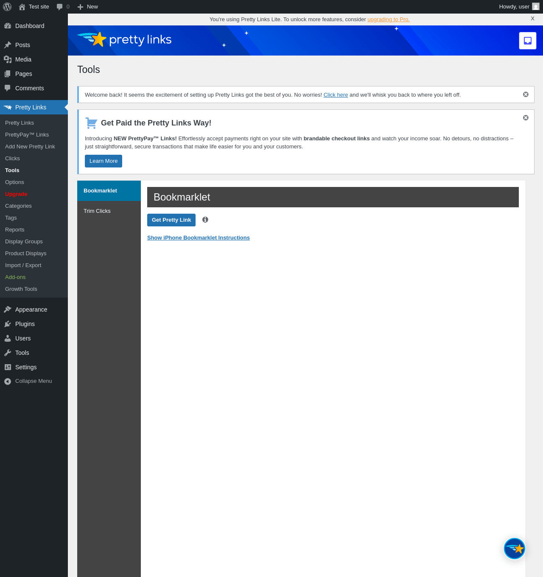Dismiss the Get Paid PrettyPay notice
The width and height of the screenshot is (543, 577).
pos(526,118)
